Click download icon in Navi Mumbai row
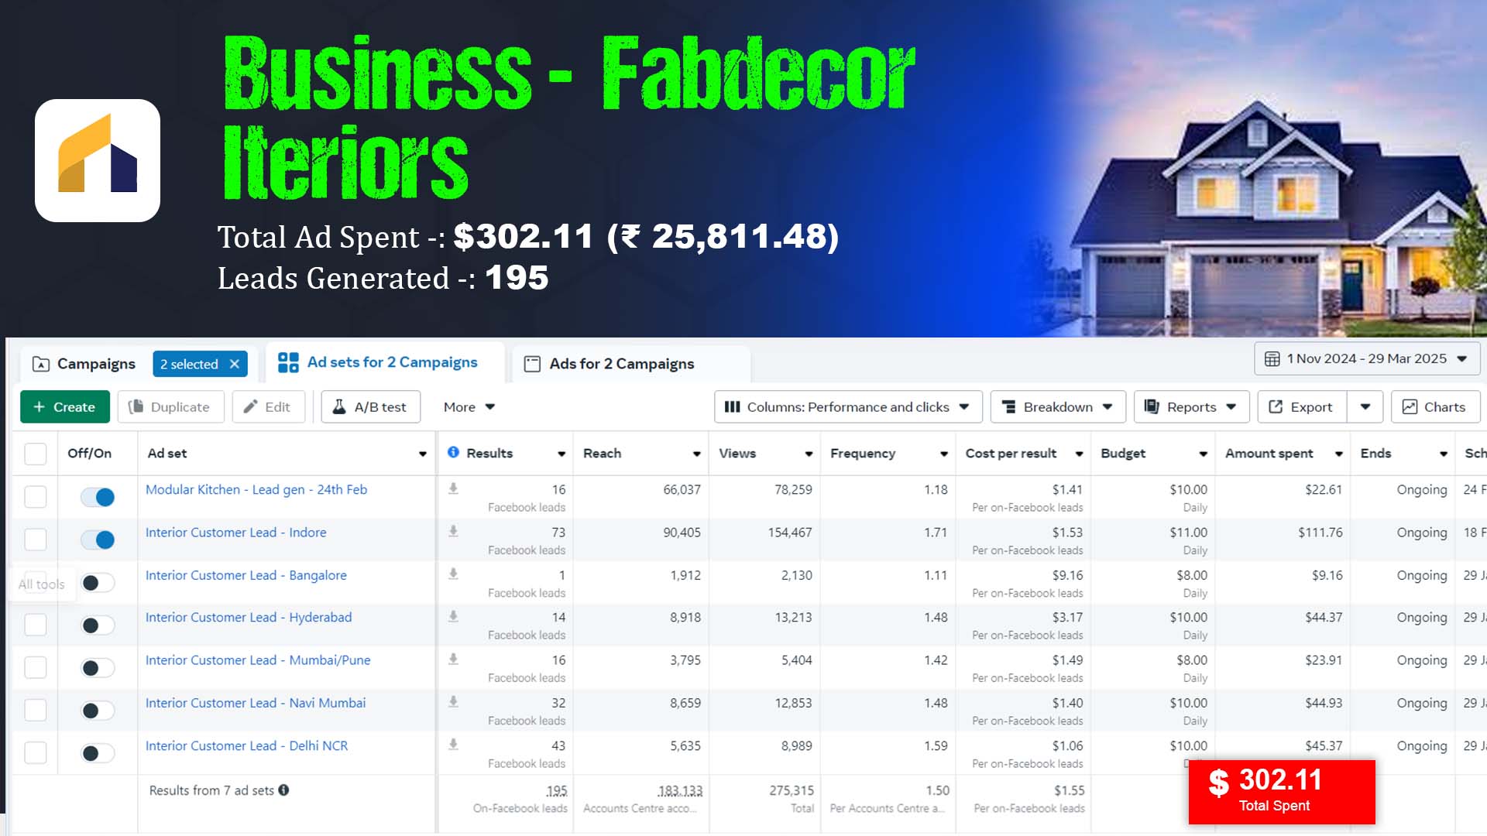Viewport: 1487px width, 836px height. 453,701
